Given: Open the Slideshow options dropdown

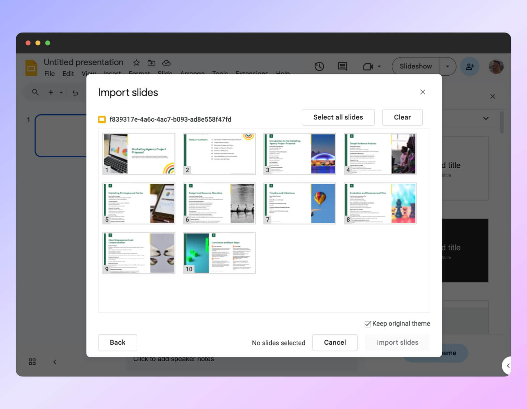Looking at the screenshot, I should click(x=448, y=66).
